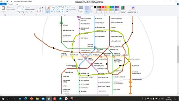Choose the black color swatch
The width and height of the screenshot is (179, 101).
95,7
